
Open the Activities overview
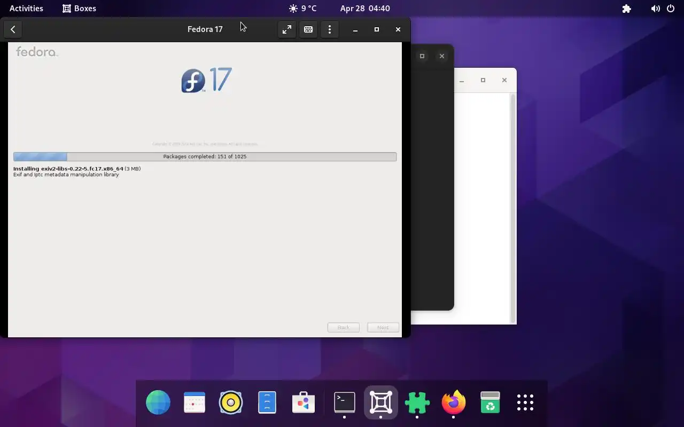click(x=26, y=9)
